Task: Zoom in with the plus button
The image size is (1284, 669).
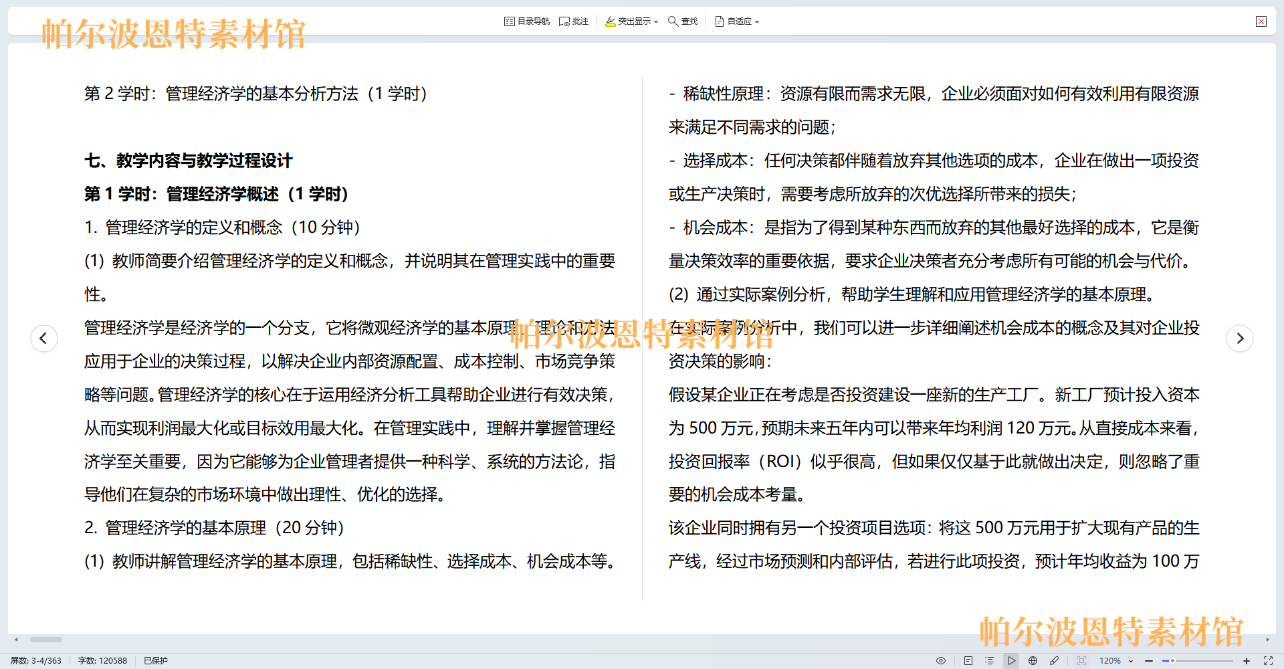Action: [1247, 660]
